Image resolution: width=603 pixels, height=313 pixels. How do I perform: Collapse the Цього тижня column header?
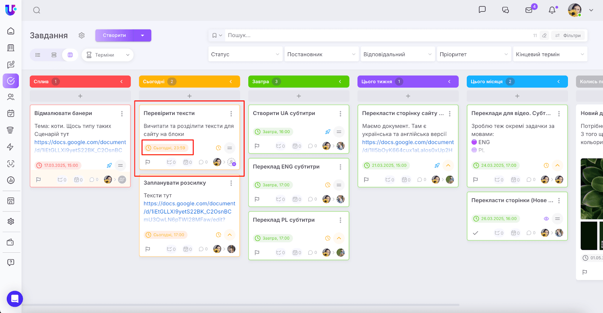pyautogui.click(x=449, y=82)
